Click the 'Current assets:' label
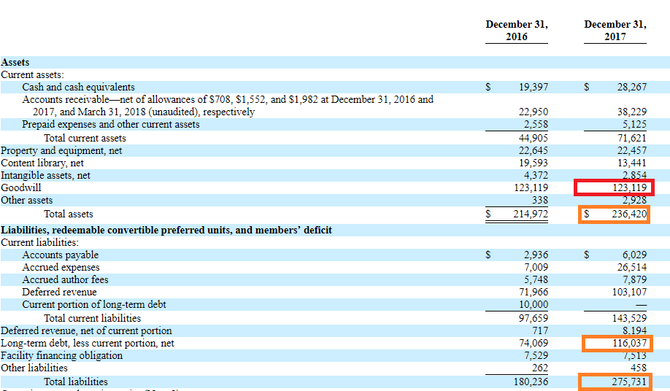The image size is (670, 391). pyautogui.click(x=32, y=74)
